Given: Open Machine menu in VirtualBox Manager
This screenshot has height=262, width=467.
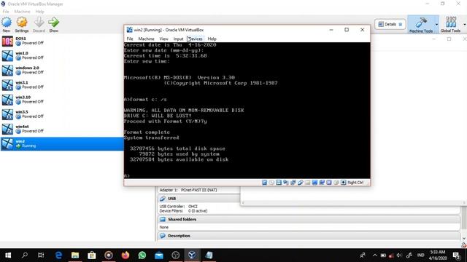Looking at the screenshot, I should coord(22,12).
